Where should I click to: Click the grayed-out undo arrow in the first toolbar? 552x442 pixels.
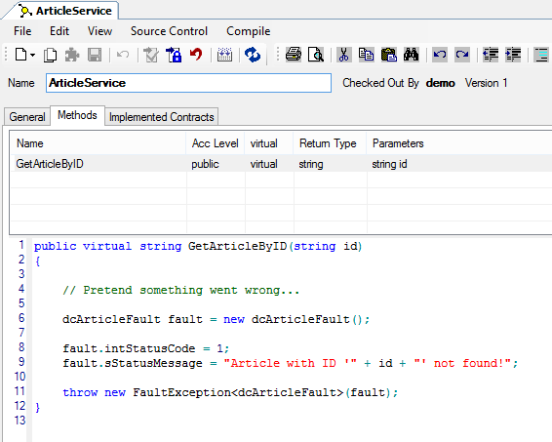point(123,55)
